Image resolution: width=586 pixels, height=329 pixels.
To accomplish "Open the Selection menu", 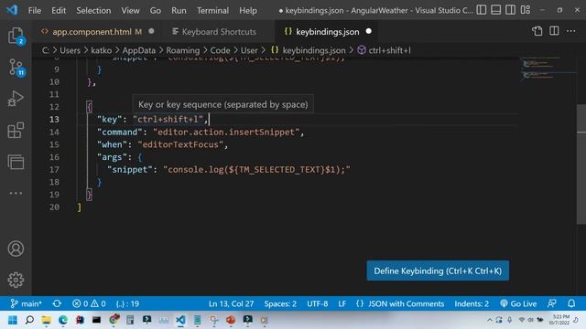I will click(x=93, y=10).
